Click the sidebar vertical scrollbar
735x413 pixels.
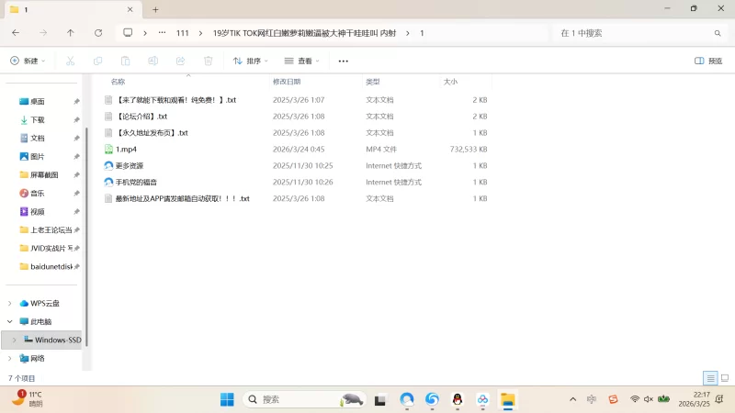(x=85, y=229)
